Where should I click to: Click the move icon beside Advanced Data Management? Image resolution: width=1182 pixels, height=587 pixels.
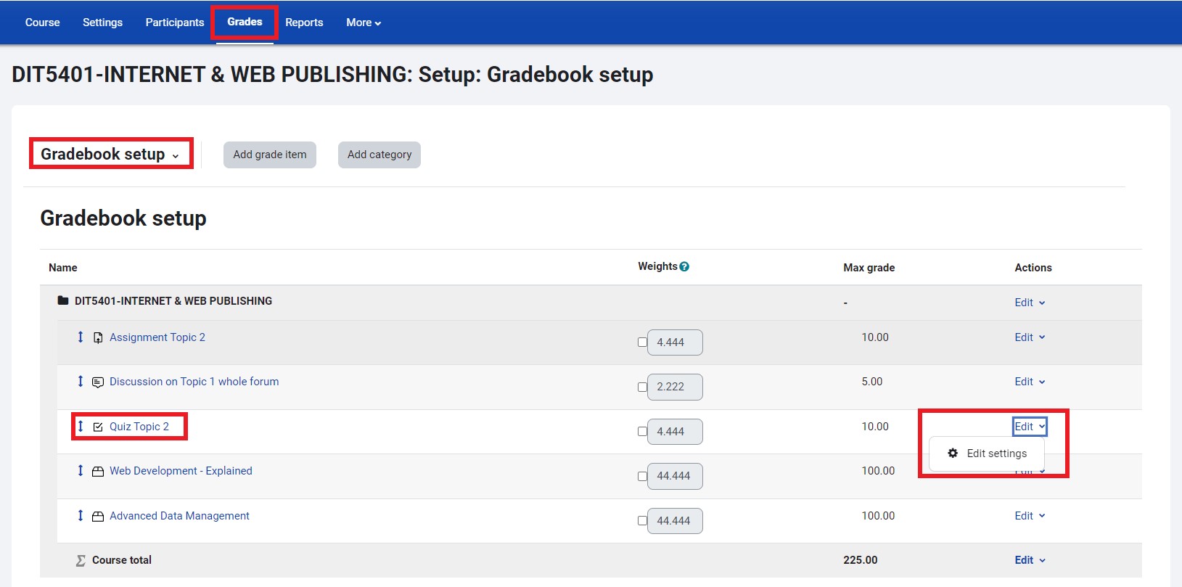click(x=81, y=516)
